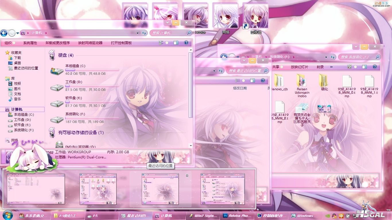
Task: Open the 萌化 folder
Action: click(x=324, y=81)
